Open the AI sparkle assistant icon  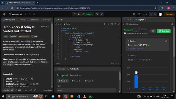(101, 14)
